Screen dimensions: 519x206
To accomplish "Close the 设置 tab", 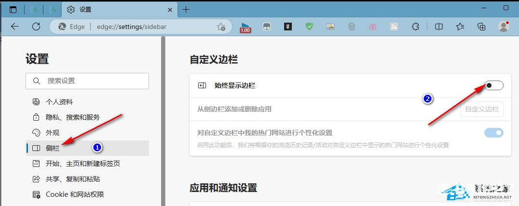I will 170,10.
